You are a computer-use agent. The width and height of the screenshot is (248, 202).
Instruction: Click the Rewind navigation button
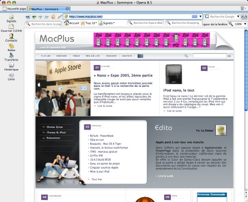click(28, 16)
